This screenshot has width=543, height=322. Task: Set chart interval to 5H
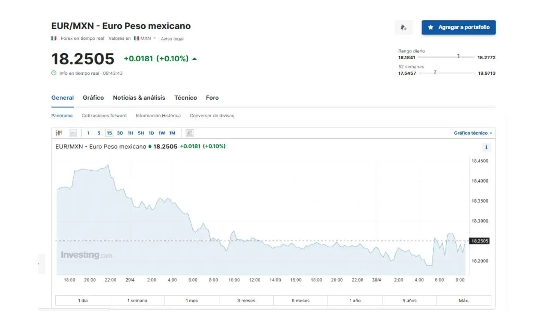click(x=141, y=133)
